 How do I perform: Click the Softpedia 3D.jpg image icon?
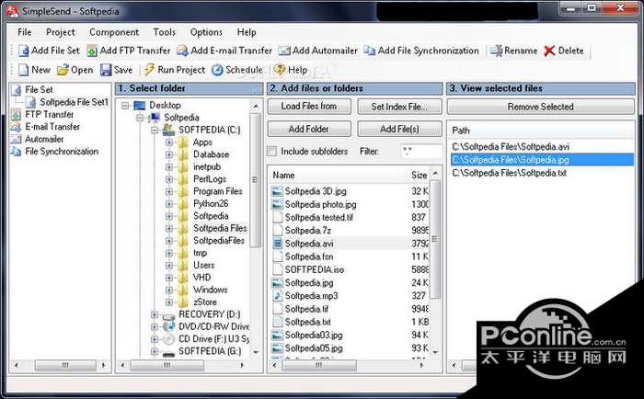tap(278, 191)
